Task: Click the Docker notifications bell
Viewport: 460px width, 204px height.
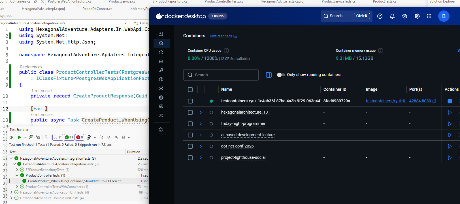Action: click(392, 16)
